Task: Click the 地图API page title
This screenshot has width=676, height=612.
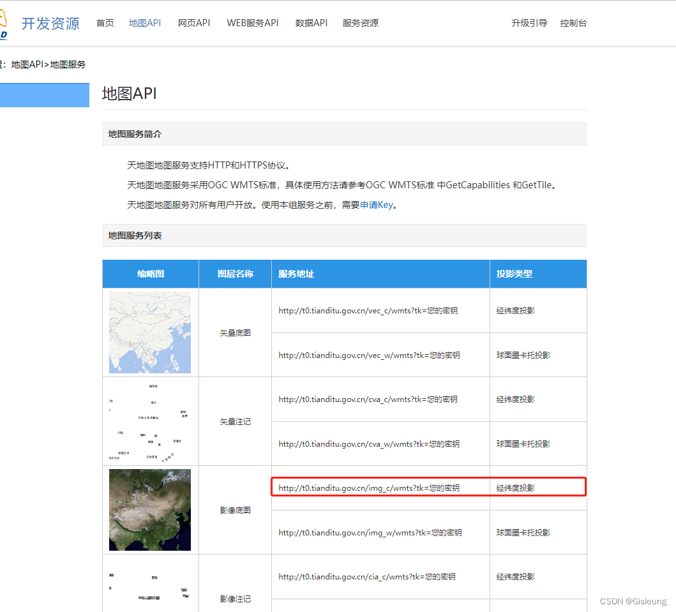Action: pos(130,94)
